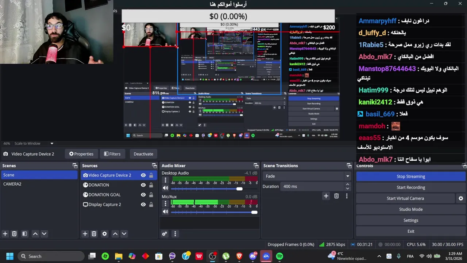Add a scene transition with plus icon
The width and height of the screenshot is (467, 263).
(326, 196)
